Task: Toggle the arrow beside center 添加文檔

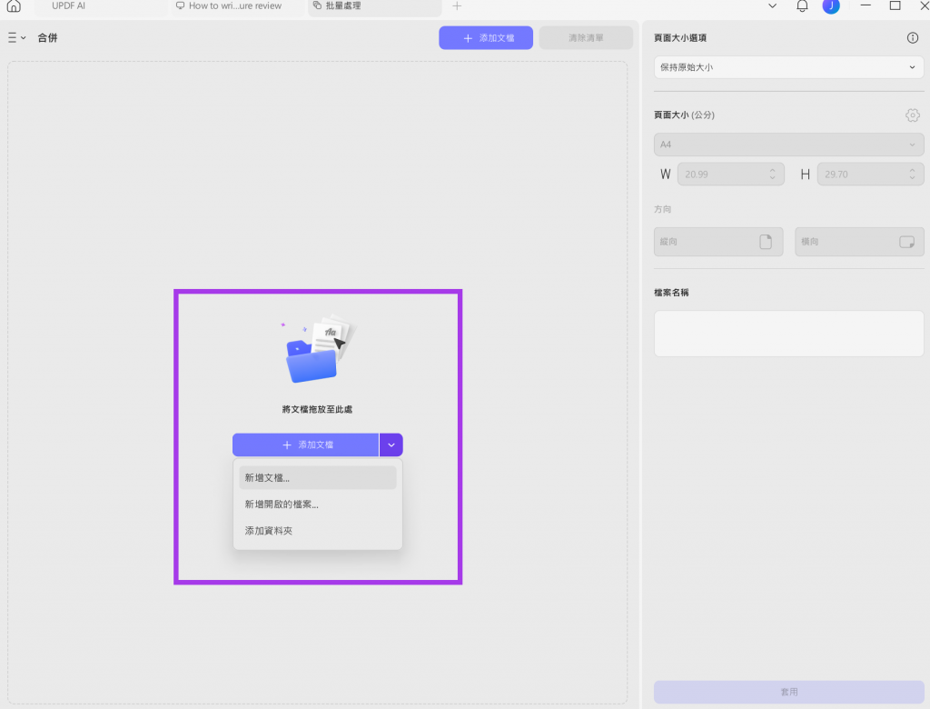Action: click(x=391, y=444)
